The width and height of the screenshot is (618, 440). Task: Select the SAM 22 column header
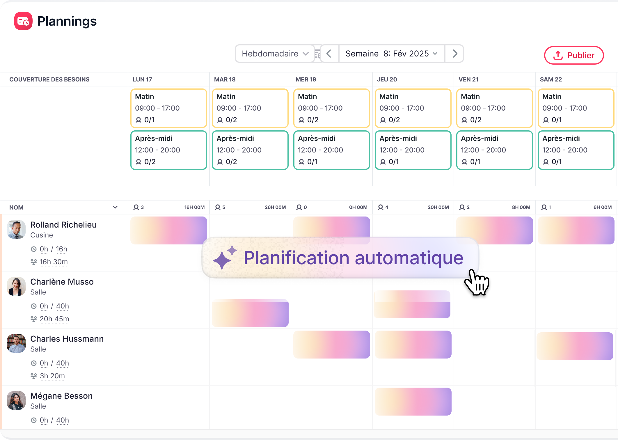point(551,79)
